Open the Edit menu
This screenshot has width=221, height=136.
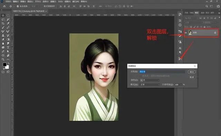point(16,1)
